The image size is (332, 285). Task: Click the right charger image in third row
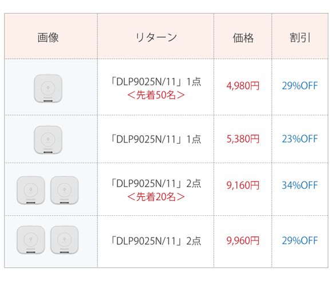tap(65, 190)
